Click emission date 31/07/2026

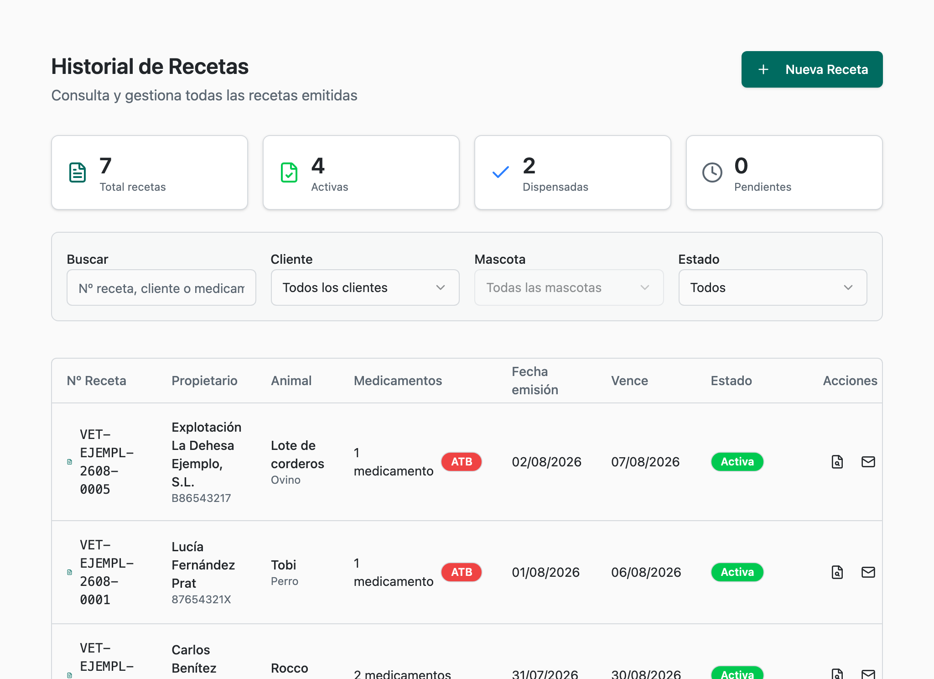(x=545, y=674)
